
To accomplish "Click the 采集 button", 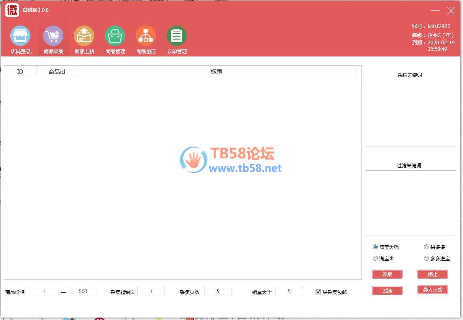I will (x=387, y=274).
